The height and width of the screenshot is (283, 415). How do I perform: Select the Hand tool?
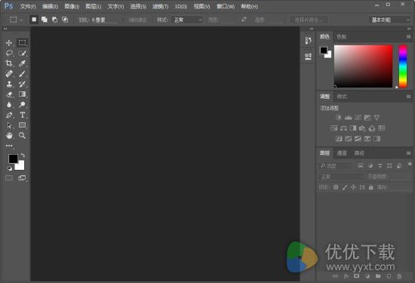pyautogui.click(x=9, y=135)
